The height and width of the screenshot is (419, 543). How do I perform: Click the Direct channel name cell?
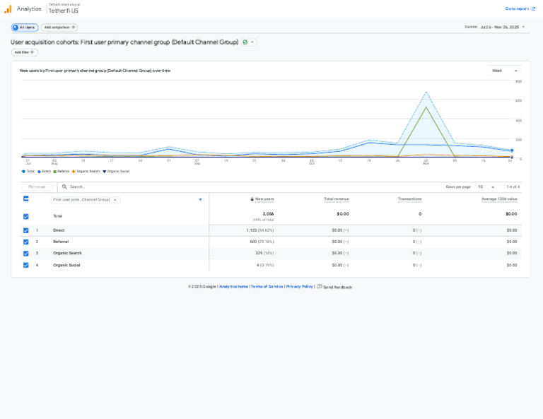(x=59, y=230)
